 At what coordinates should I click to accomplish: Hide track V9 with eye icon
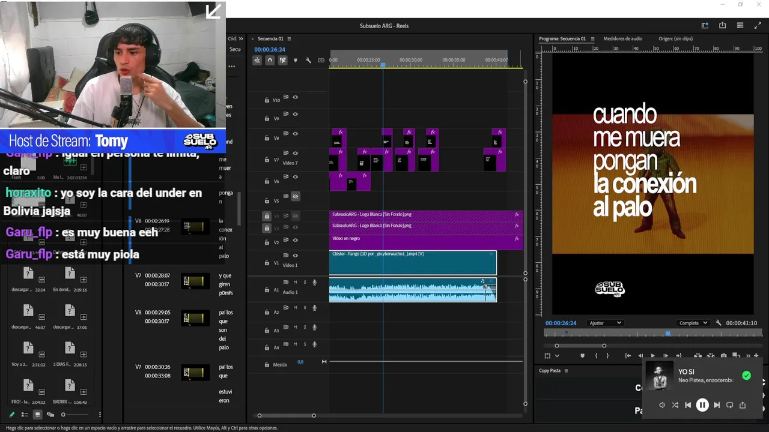click(295, 114)
